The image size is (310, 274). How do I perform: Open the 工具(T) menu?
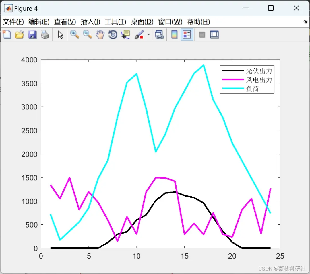click(115, 22)
